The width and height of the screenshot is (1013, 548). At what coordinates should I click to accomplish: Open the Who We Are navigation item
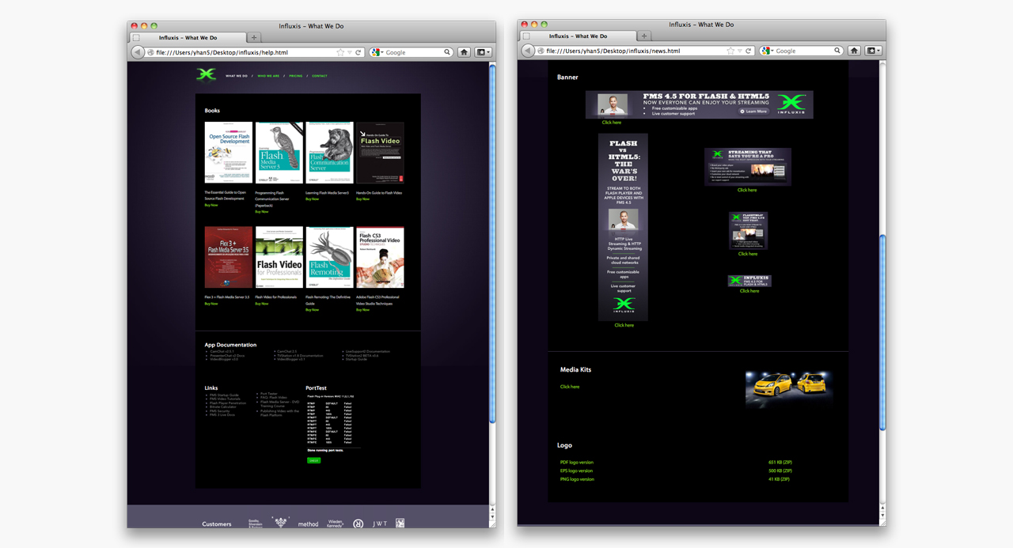[268, 76]
